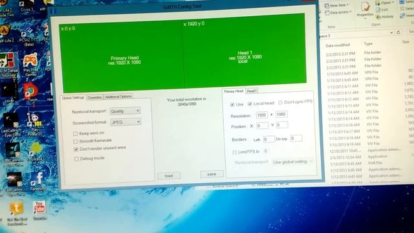The width and height of the screenshot is (414, 233).
Task: Select the 1/13/2013 6:11 AM VIV File row
Action: (369, 85)
